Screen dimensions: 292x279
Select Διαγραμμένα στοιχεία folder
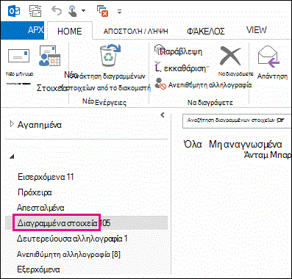[x=57, y=223]
